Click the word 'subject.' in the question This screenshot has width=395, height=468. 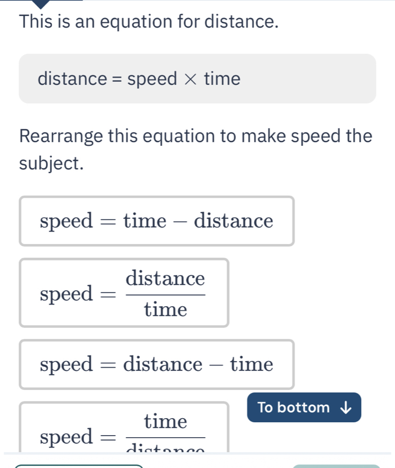51,163
